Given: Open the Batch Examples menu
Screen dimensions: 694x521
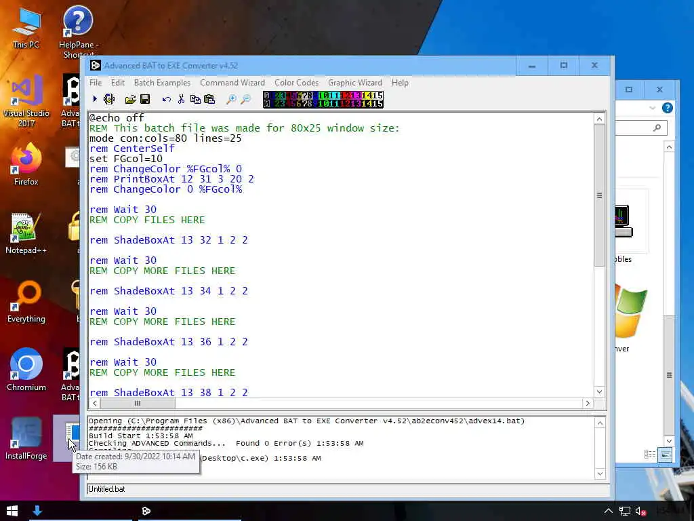Looking at the screenshot, I should [162, 83].
